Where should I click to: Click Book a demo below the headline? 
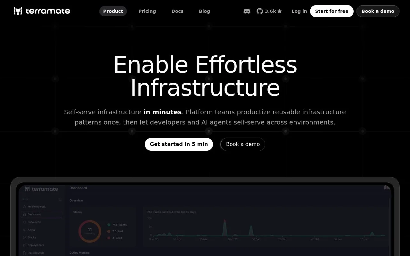243,144
